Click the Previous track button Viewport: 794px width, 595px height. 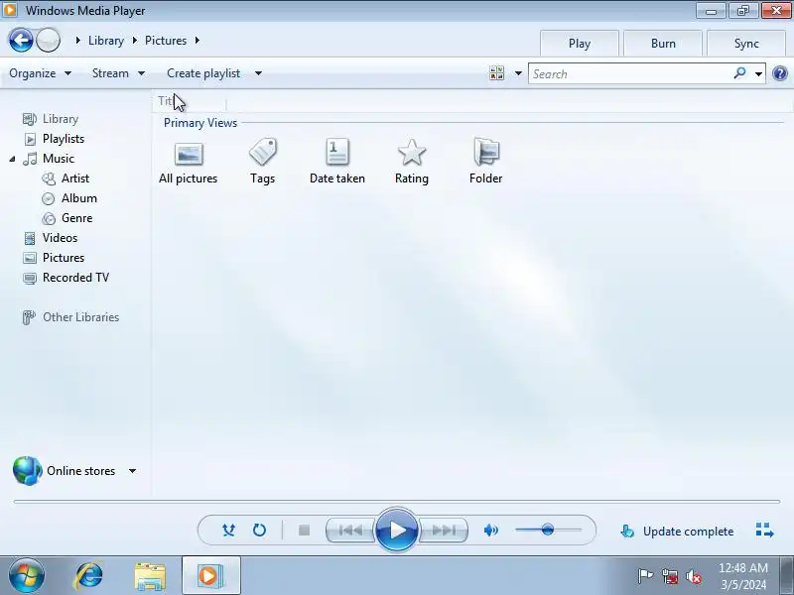[350, 531]
